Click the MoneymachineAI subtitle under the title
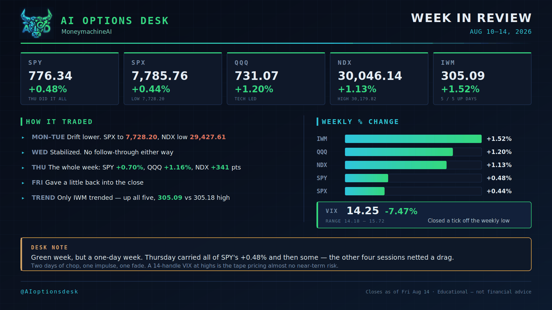This screenshot has height=310, width=552. click(87, 32)
